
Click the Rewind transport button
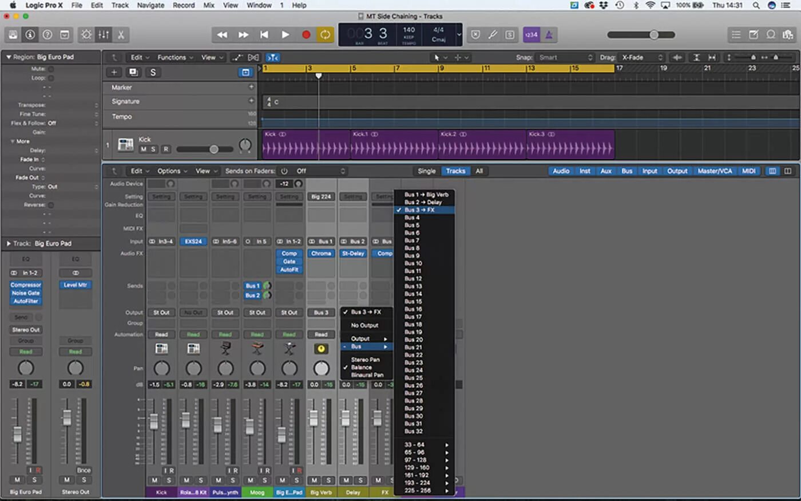(222, 35)
